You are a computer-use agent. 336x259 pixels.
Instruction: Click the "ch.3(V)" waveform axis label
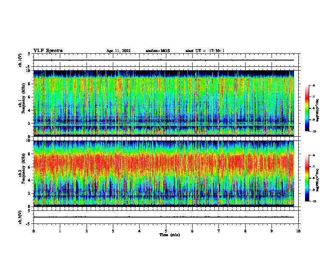(x=20, y=217)
